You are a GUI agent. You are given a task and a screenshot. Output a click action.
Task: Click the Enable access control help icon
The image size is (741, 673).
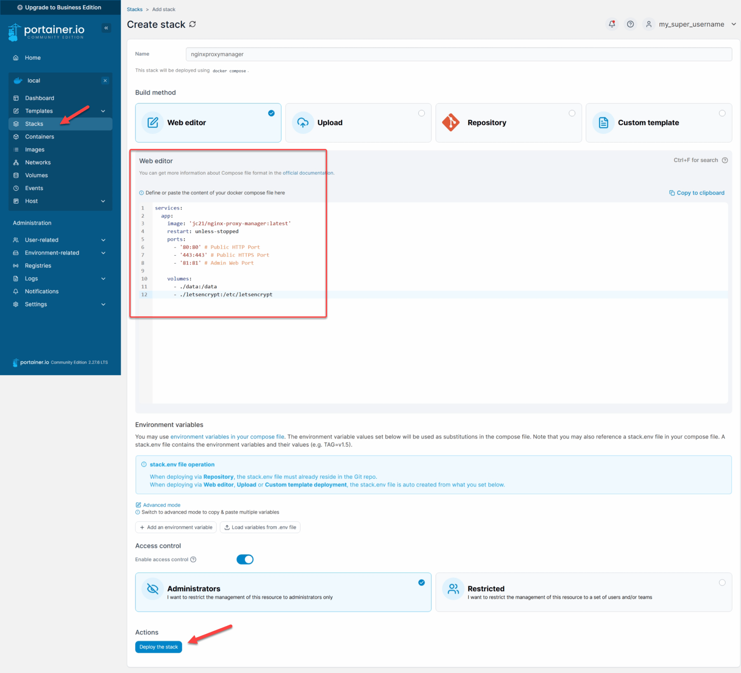point(193,559)
